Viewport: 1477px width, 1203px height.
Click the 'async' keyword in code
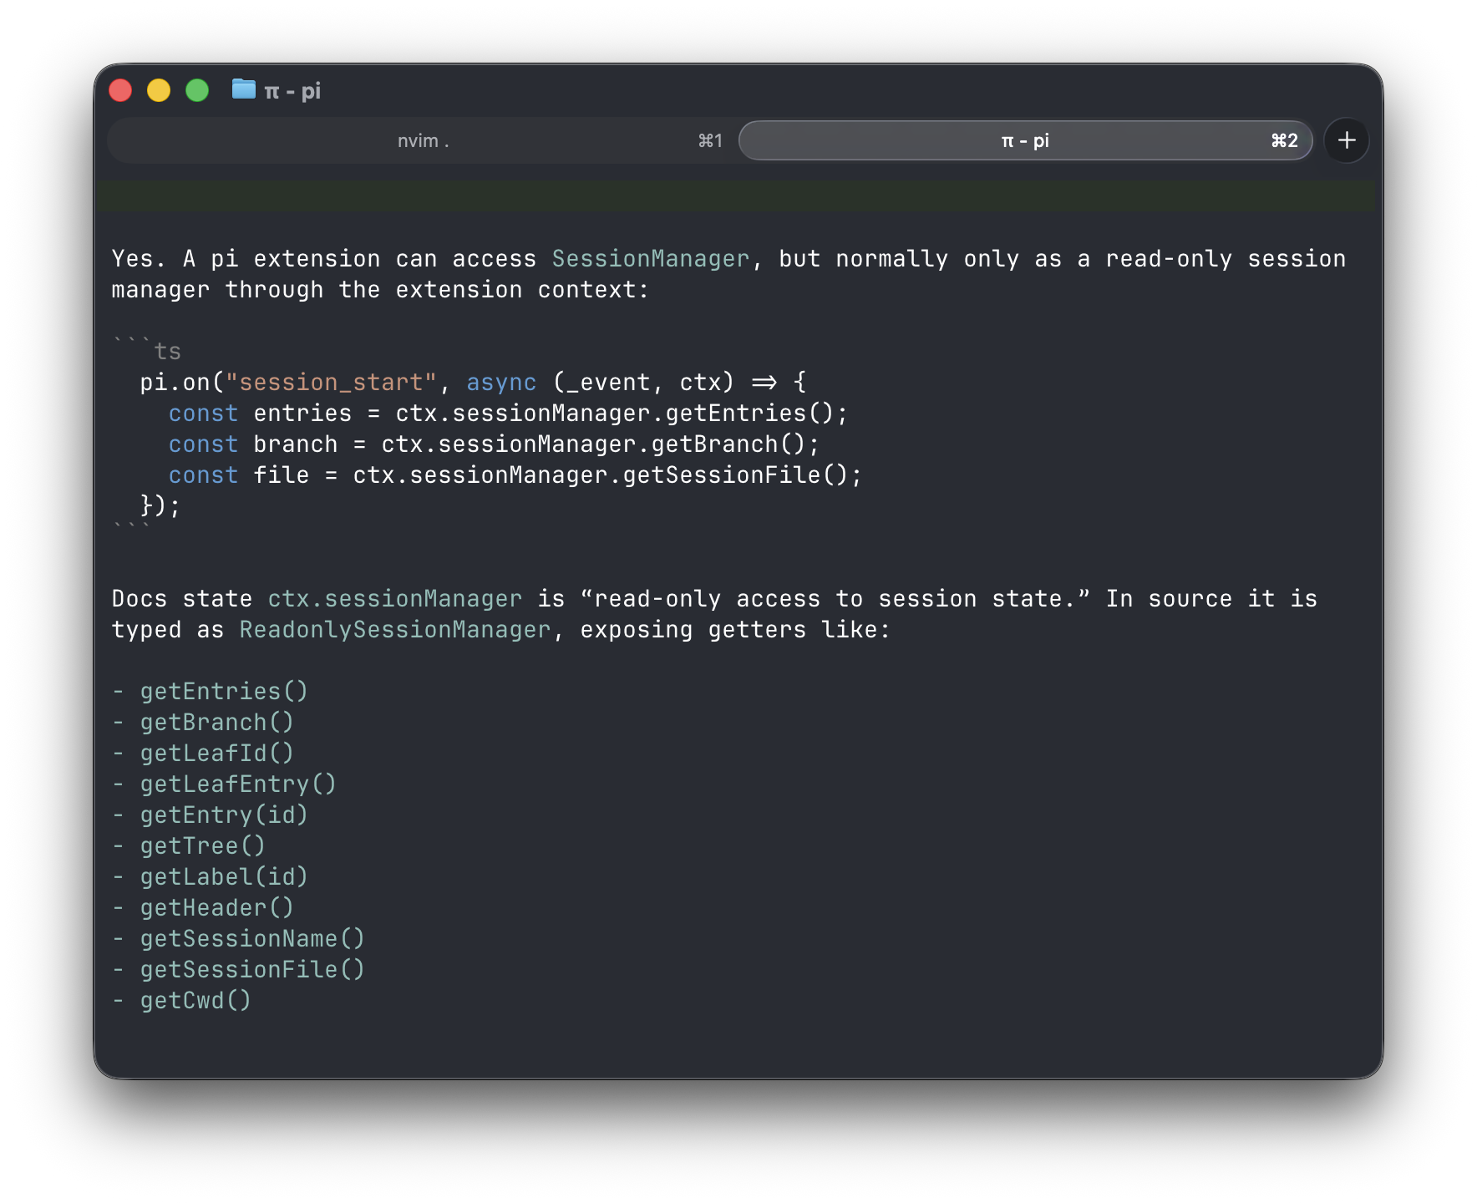(501, 383)
